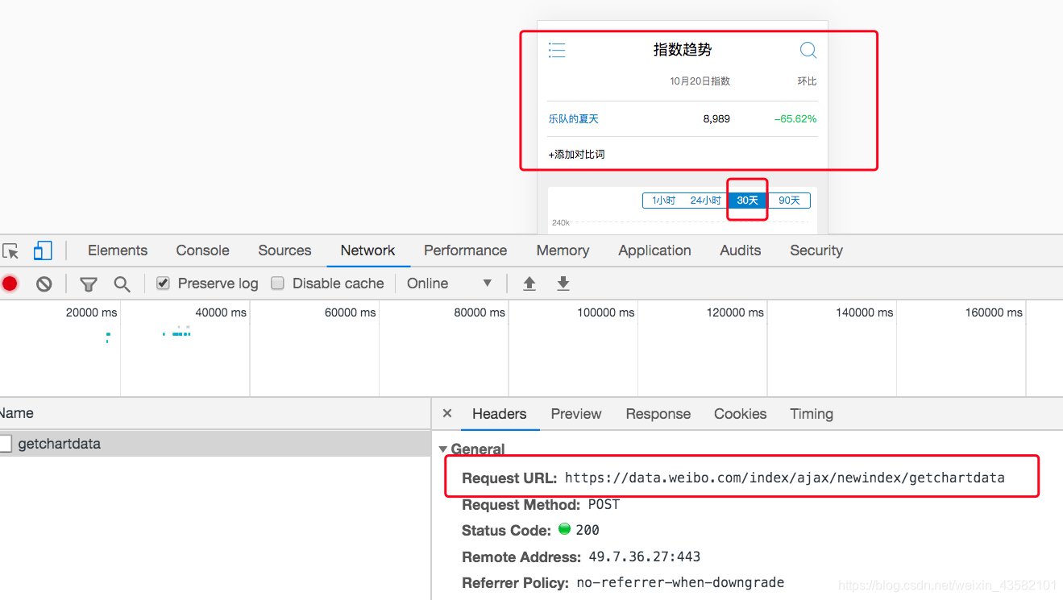Activate the inspect element cursor icon

(x=10, y=251)
